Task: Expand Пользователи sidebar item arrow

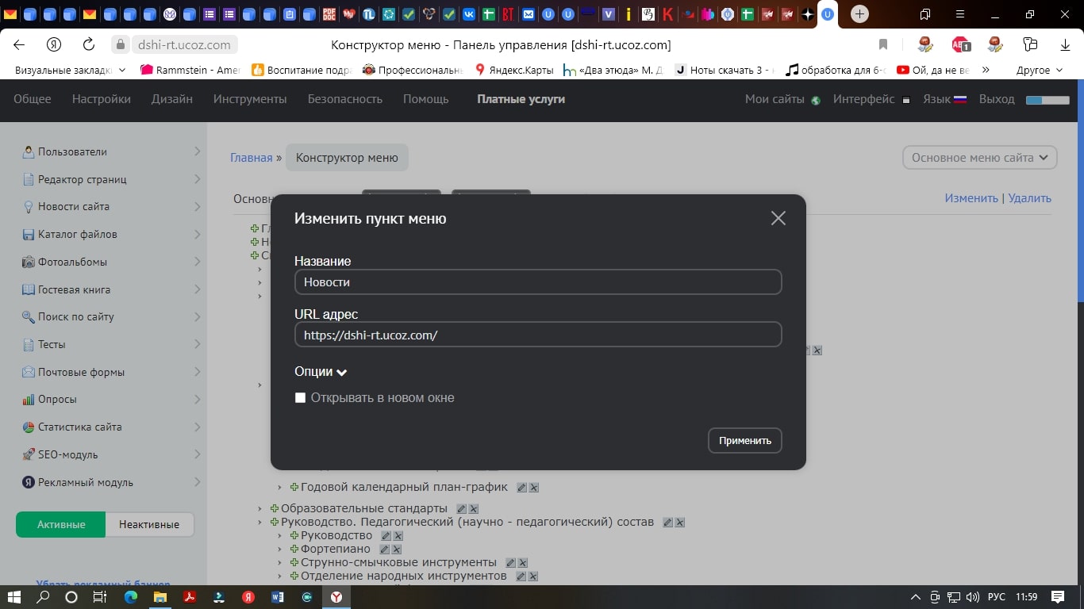Action: click(x=197, y=151)
